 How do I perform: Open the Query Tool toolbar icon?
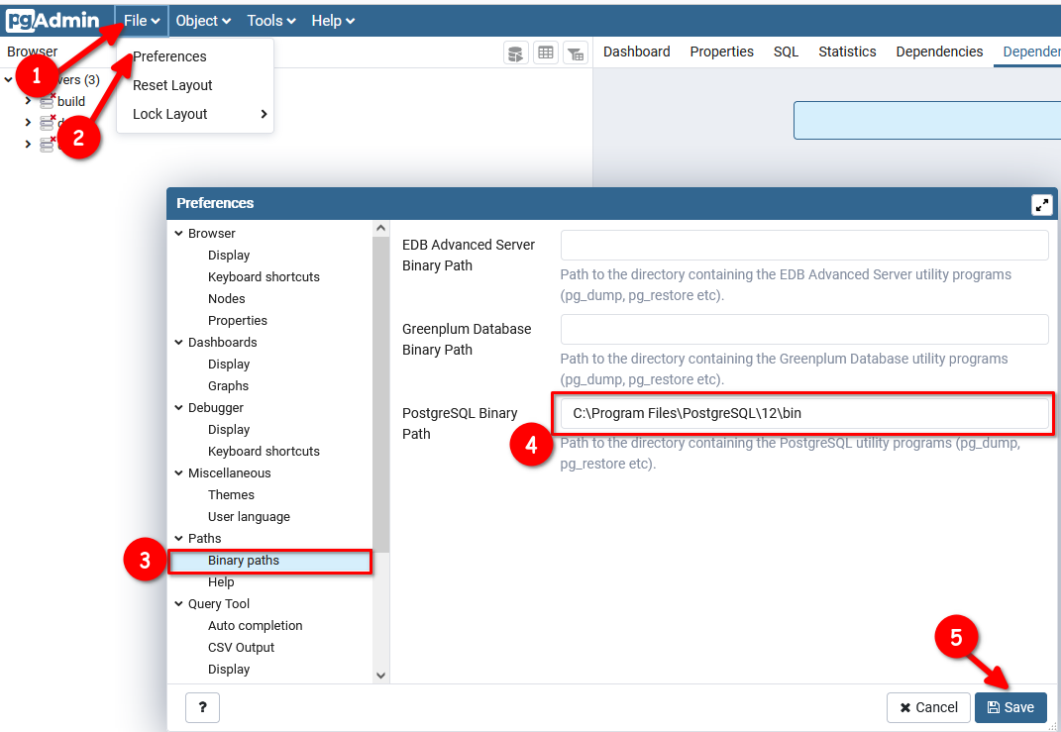coord(515,52)
